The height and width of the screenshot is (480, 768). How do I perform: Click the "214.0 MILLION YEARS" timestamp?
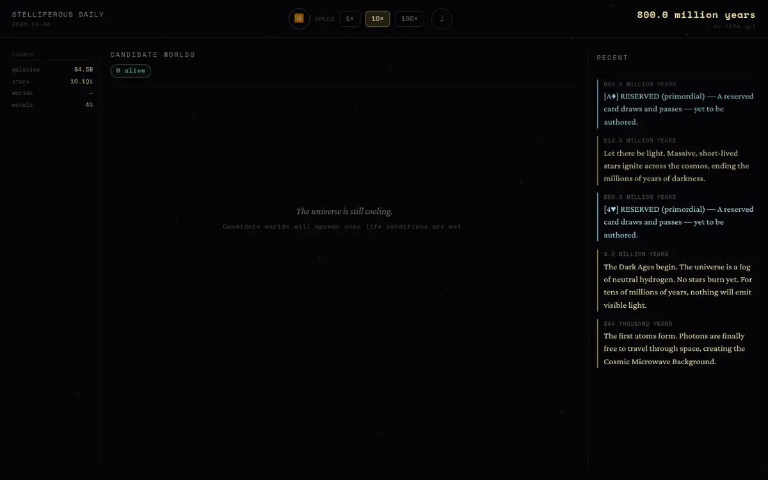[x=640, y=141]
